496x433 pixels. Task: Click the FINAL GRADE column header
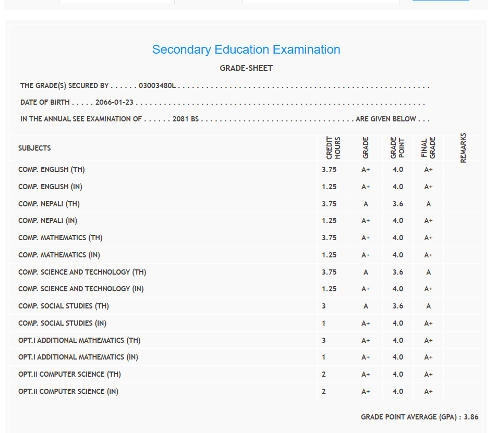tap(428, 148)
